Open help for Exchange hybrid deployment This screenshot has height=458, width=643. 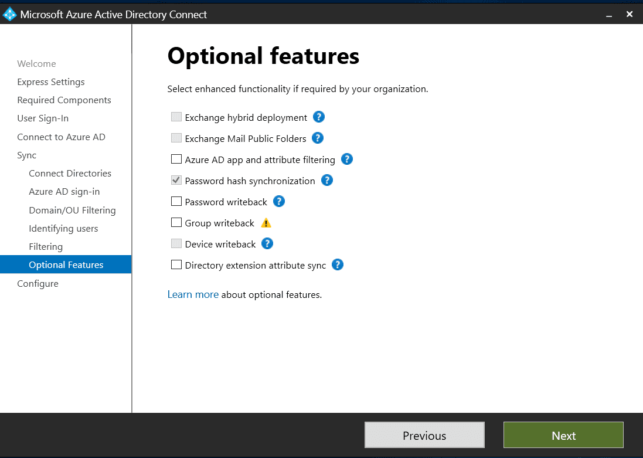(x=319, y=117)
